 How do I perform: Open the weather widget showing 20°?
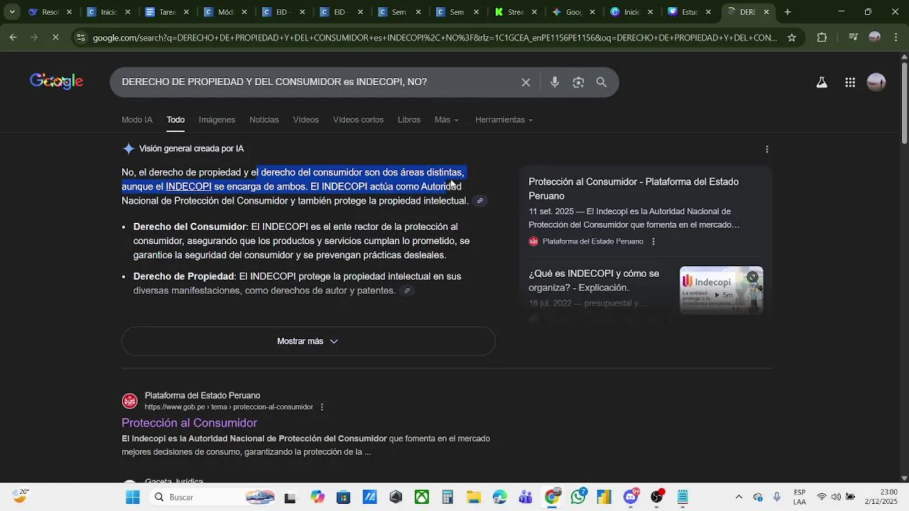click(x=20, y=496)
